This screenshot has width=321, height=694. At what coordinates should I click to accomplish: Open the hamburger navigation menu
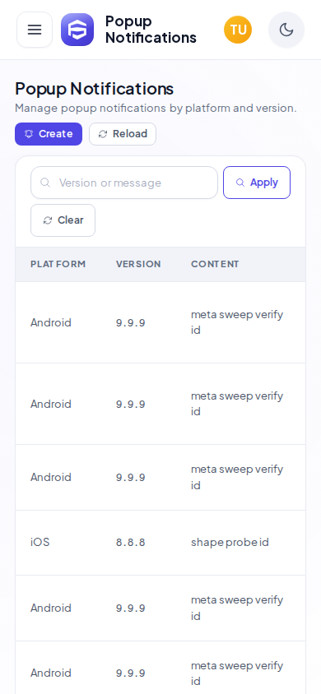(35, 30)
